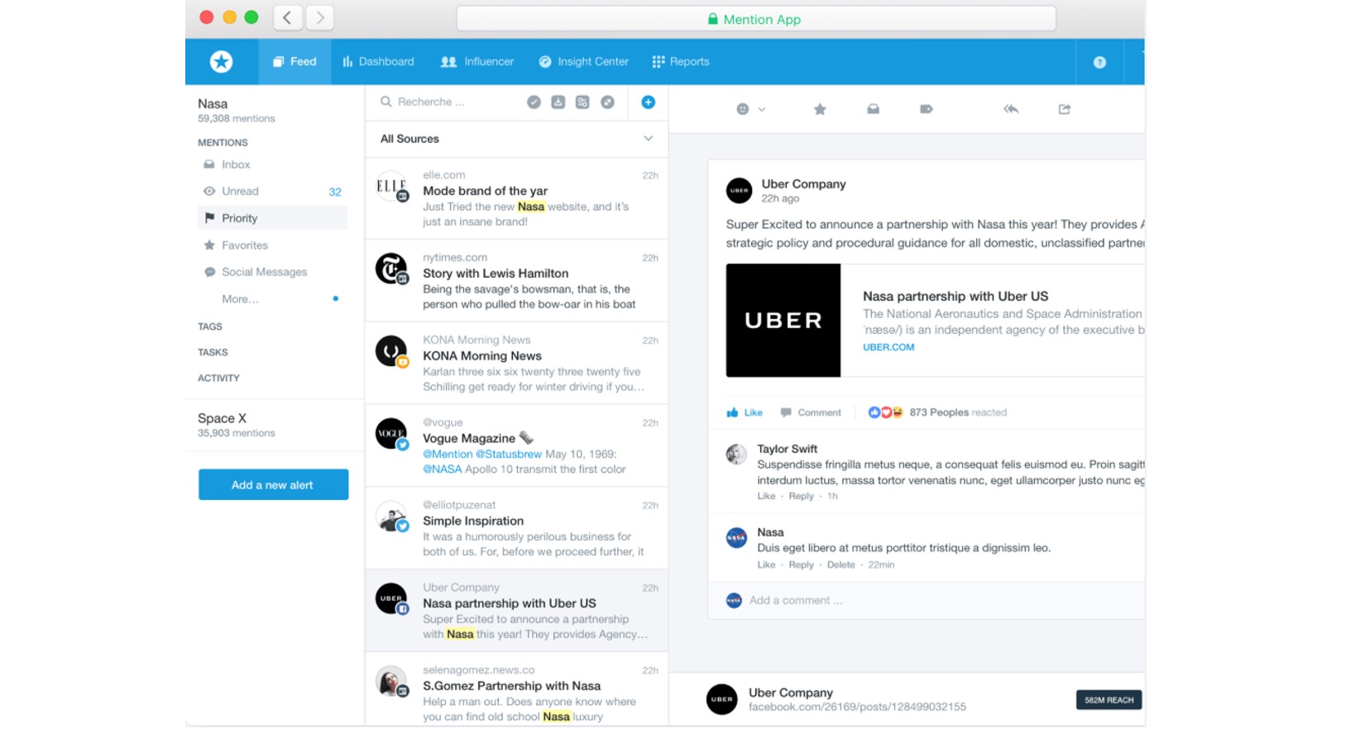Open the filter settings sliders icon
The width and height of the screenshot is (1365, 729).
[582, 102]
